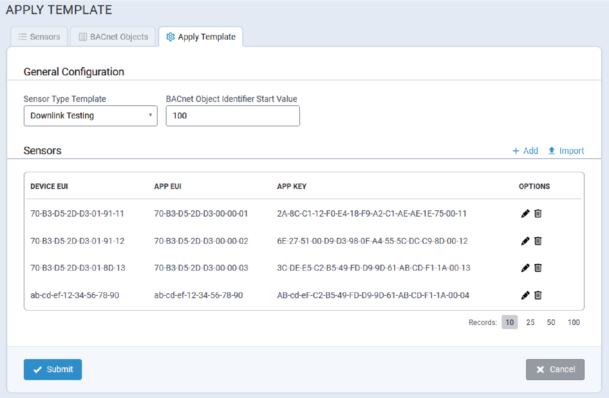The height and width of the screenshot is (398, 609).
Task: Open the Sensor Type Template dropdown
Action: [90, 116]
